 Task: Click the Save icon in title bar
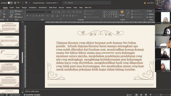[x=15, y=3]
